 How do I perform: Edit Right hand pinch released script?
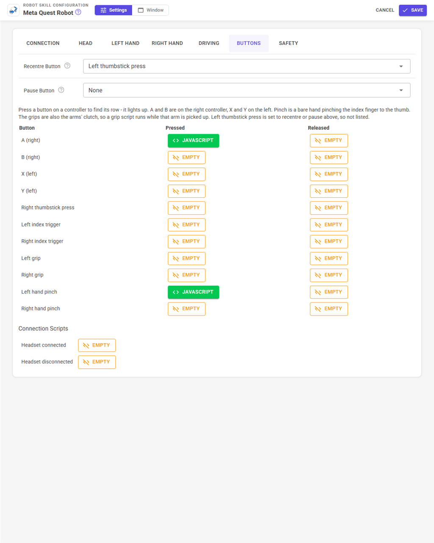(329, 309)
